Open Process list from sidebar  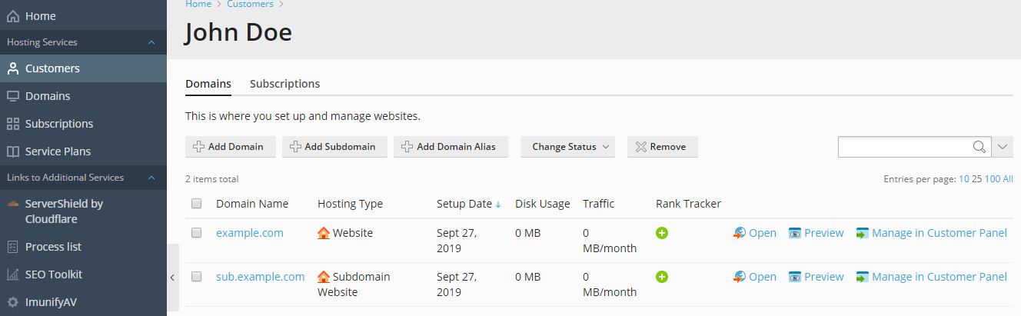click(x=53, y=247)
